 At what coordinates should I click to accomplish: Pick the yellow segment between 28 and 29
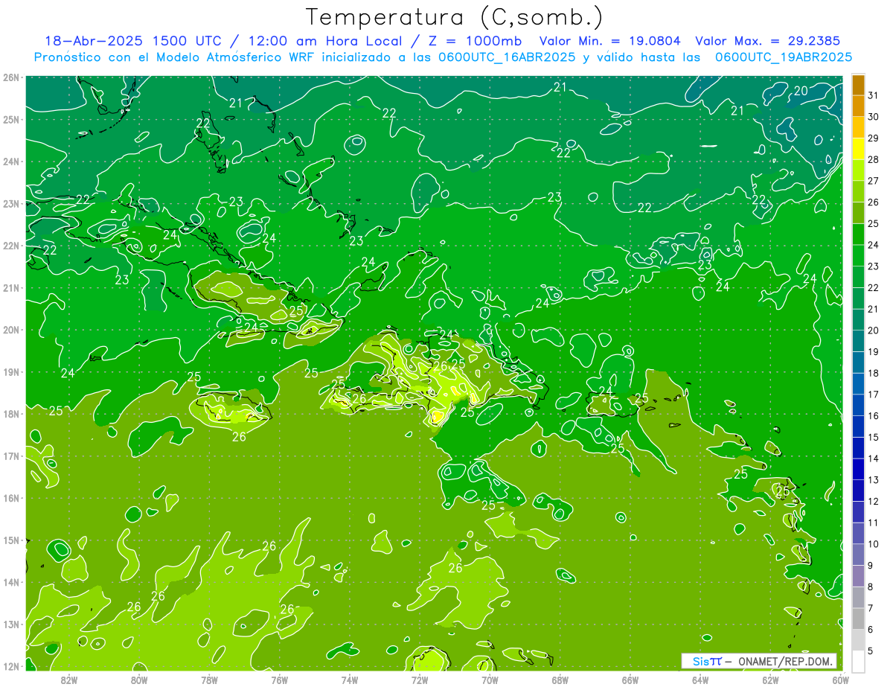[858, 149]
